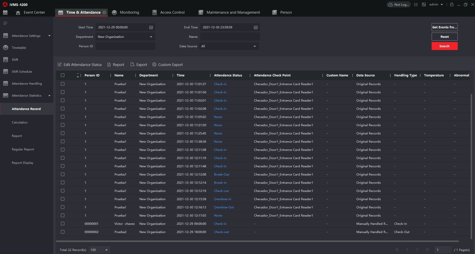Toggle the select-all header checkbox
The image size is (475, 254).
tap(63, 75)
